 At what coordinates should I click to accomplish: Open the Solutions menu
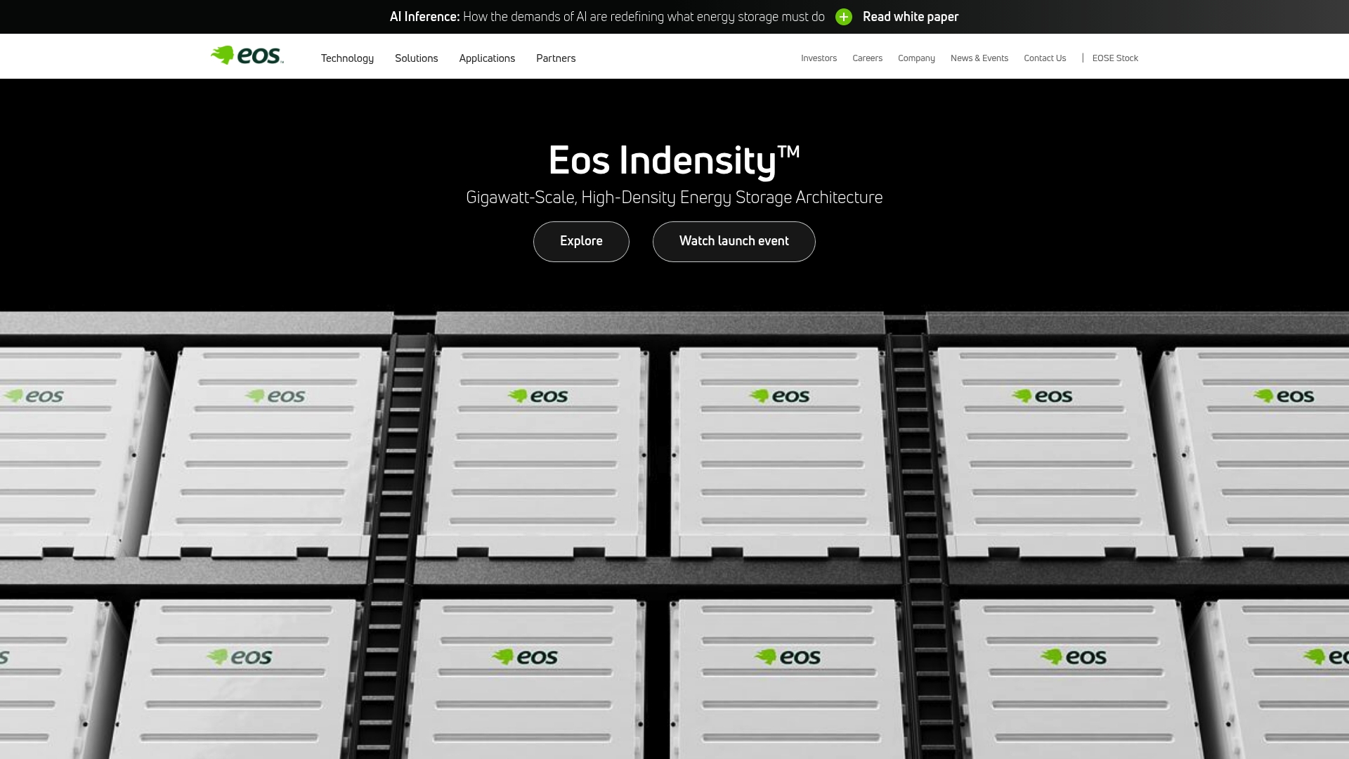[x=417, y=58]
